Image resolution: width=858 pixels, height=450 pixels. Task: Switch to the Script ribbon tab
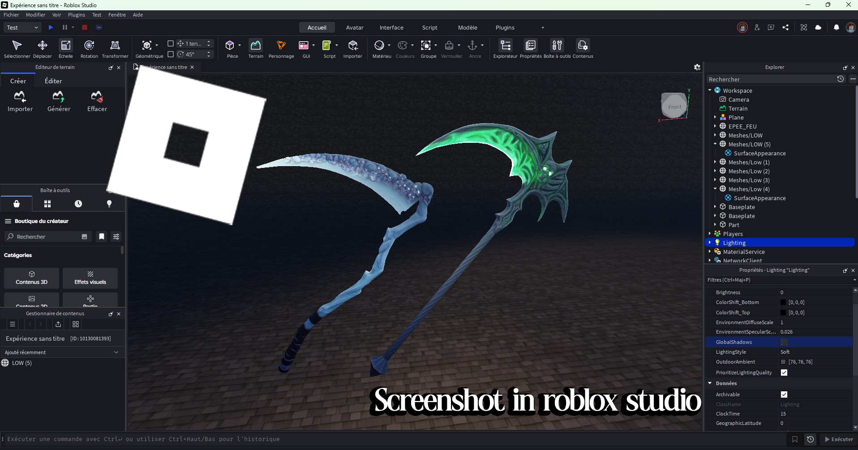pos(429,28)
